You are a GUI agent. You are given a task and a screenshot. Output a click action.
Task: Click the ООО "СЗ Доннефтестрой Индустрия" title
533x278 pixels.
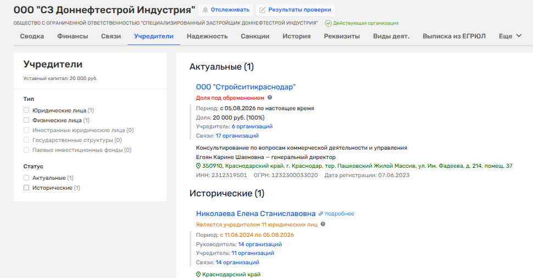104,10
